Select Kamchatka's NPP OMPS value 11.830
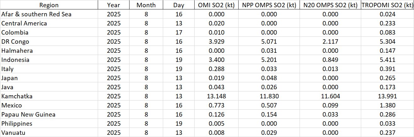414x137 pixels. [267, 96]
